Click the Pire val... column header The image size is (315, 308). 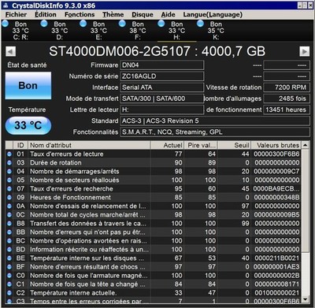pyautogui.click(x=201, y=145)
